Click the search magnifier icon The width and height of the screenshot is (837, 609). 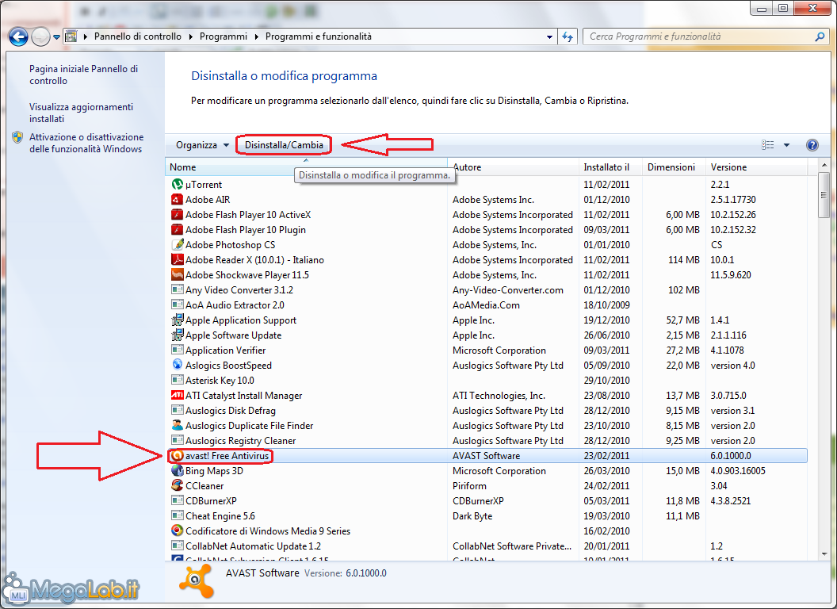click(820, 36)
